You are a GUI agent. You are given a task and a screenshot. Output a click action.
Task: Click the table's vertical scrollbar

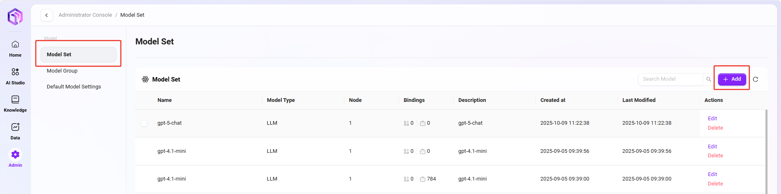click(766, 151)
